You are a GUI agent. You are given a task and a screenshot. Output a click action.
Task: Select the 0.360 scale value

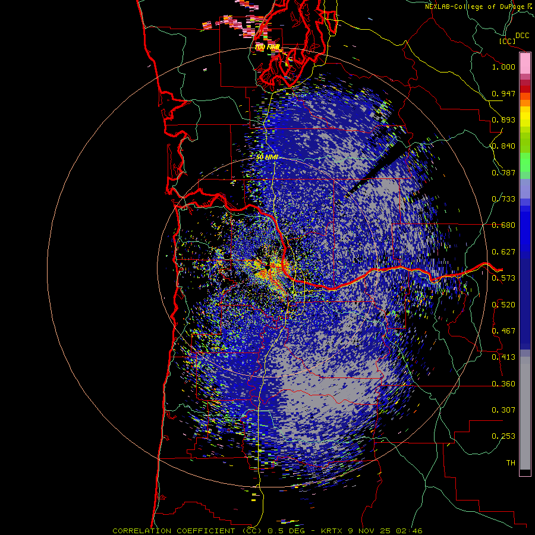click(503, 384)
